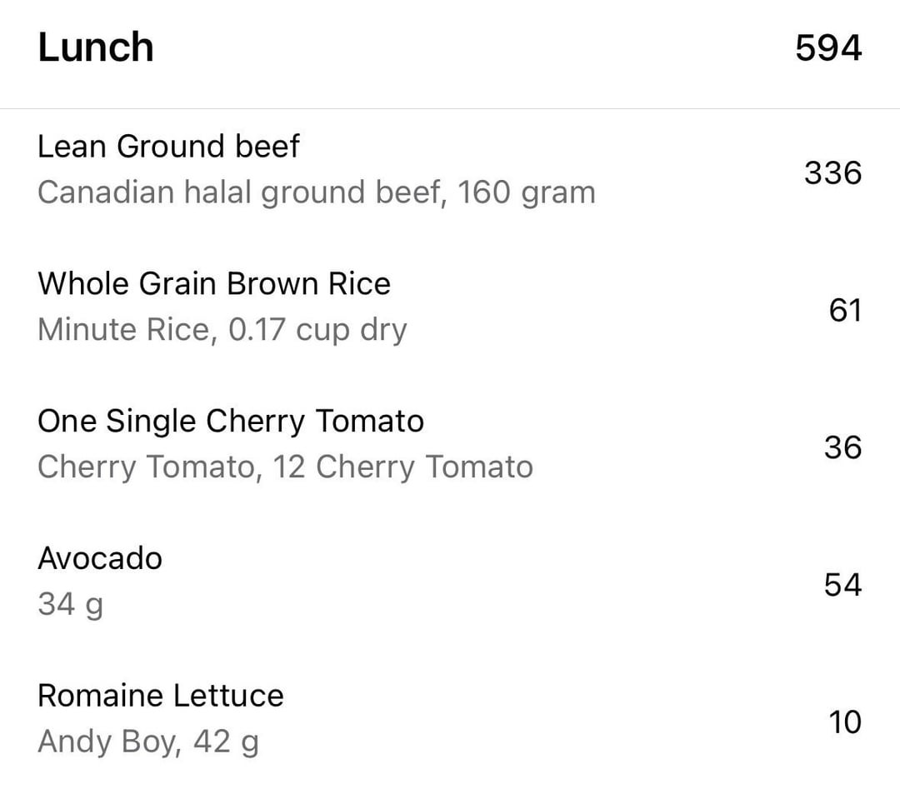Tap the 336 calorie value
The image size is (900, 794).
coord(832,172)
